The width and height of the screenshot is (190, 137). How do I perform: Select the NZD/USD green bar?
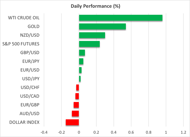pyautogui.click(x=92, y=35)
